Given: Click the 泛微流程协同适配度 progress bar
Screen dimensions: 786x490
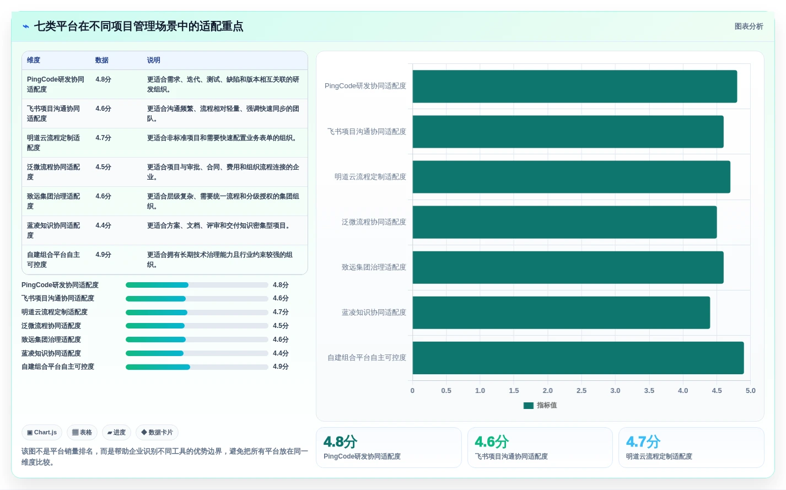Looking at the screenshot, I should [x=197, y=326].
